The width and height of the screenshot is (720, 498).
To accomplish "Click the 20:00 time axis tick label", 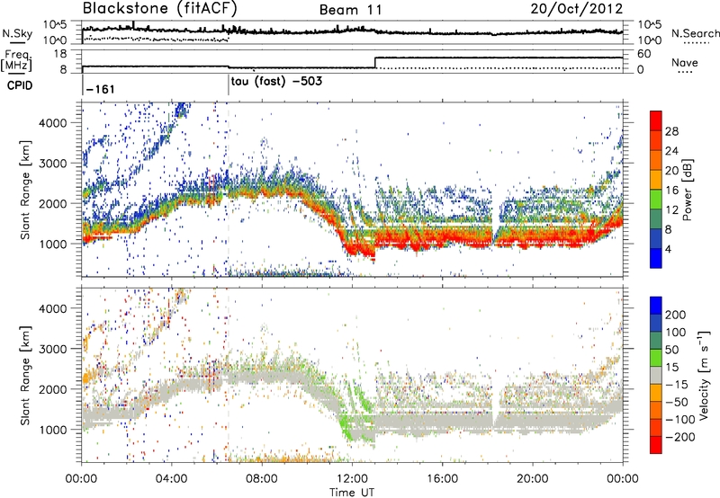I will click(533, 478).
